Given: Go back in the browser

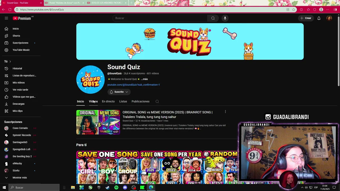Looking at the screenshot, I should pos(3,10).
